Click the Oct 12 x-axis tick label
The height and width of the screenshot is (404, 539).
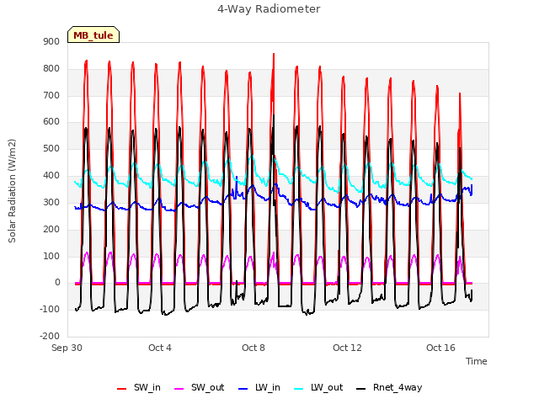click(347, 348)
